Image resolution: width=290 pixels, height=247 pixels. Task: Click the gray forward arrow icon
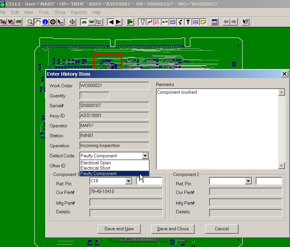(234, 22)
